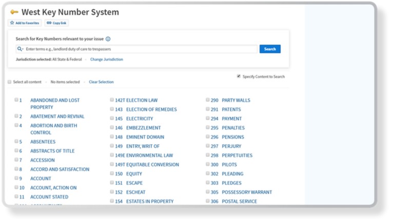Check the box for 142T Election Law

coord(112,100)
